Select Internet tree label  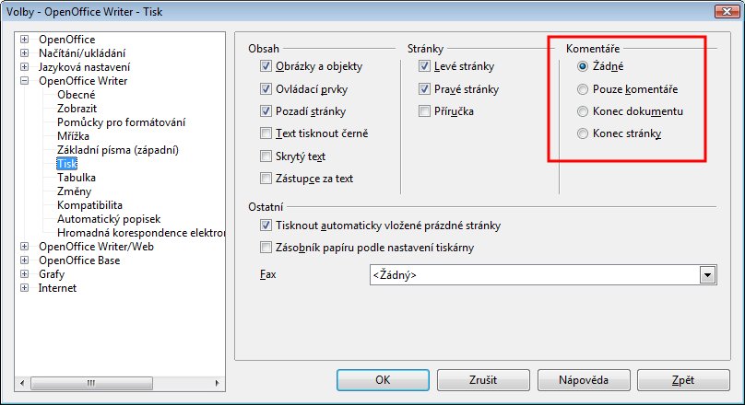[x=57, y=288]
